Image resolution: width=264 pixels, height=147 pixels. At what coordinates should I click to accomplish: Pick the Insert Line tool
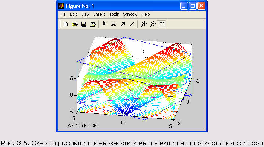pos(132,24)
